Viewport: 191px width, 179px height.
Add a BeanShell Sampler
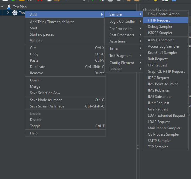click(166, 53)
